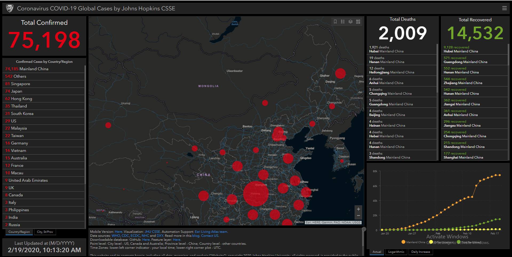This screenshot has width=512, height=257.
Task: Click the 544 recovered Zhejiang row
Action: 475,81
